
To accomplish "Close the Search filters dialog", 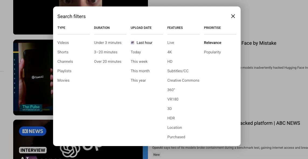I will pos(233,16).
